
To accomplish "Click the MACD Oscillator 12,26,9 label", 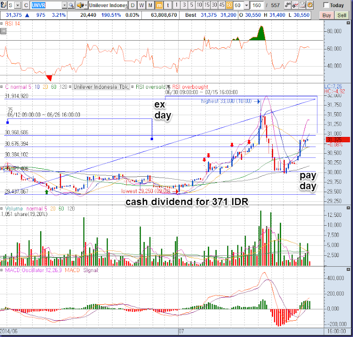I will (34, 270).
